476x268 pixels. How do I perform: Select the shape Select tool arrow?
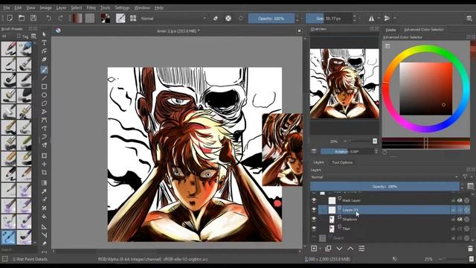pos(45,34)
